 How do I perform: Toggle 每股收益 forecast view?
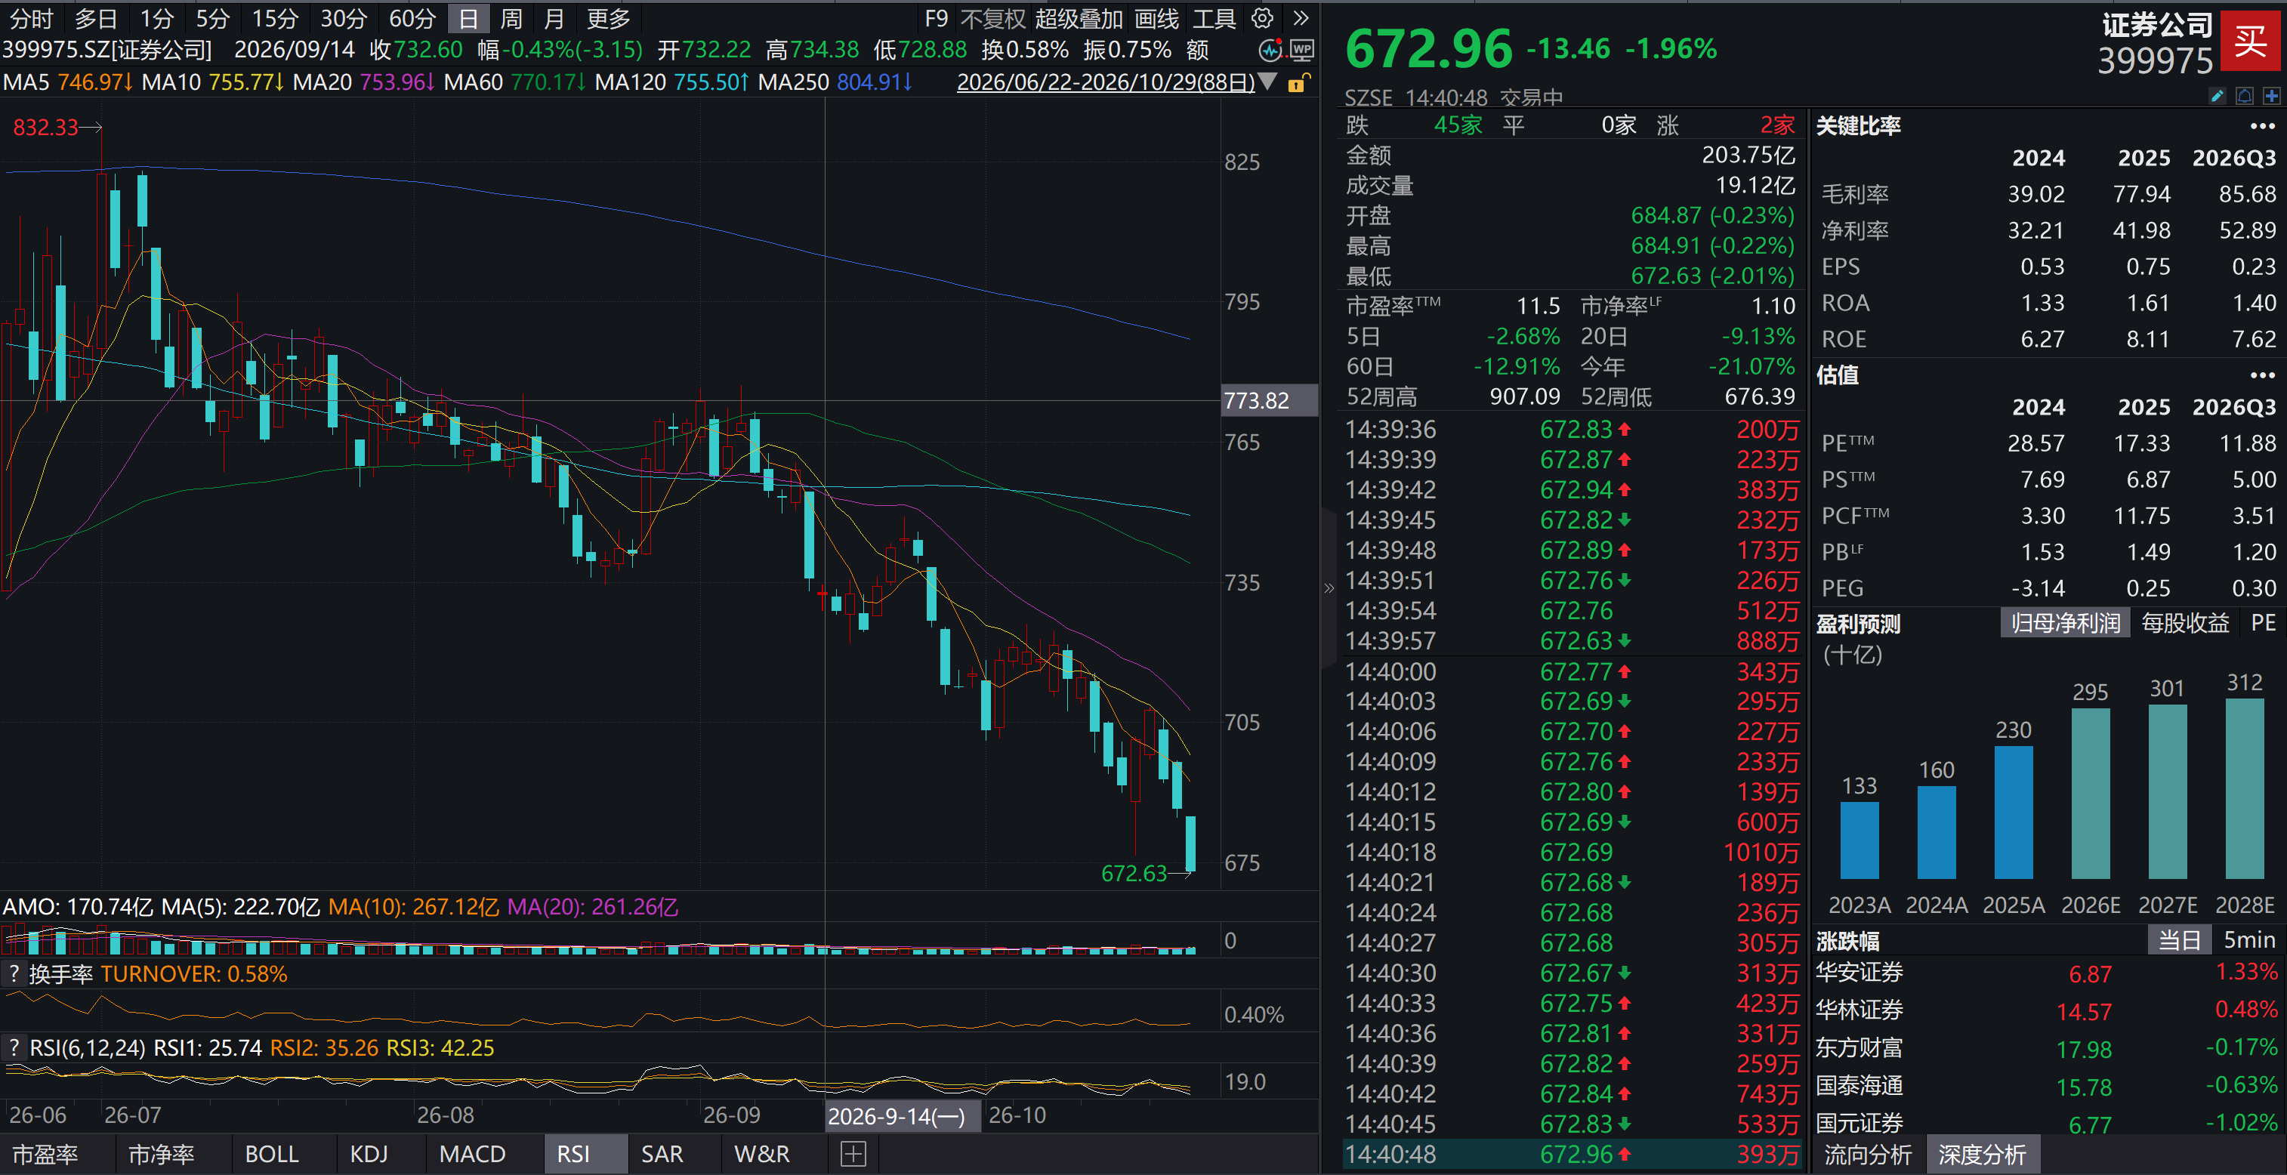pos(2185,623)
